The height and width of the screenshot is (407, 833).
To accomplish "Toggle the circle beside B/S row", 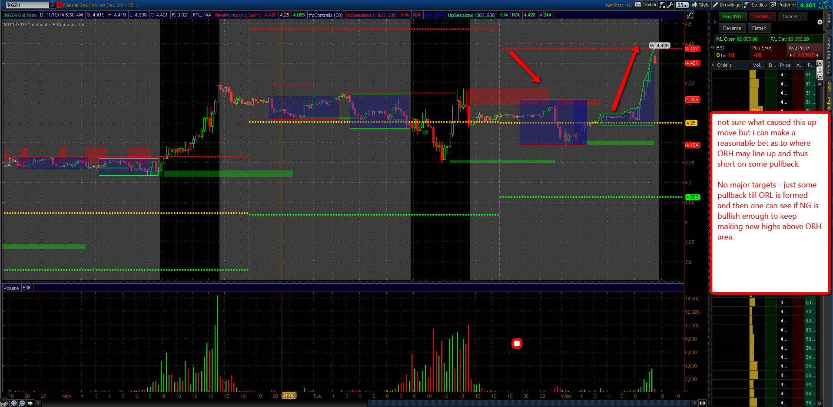I will [x=713, y=47].
